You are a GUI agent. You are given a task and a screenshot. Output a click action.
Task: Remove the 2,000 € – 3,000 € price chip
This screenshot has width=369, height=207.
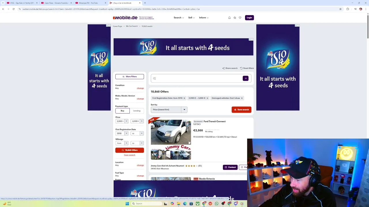point(207,98)
